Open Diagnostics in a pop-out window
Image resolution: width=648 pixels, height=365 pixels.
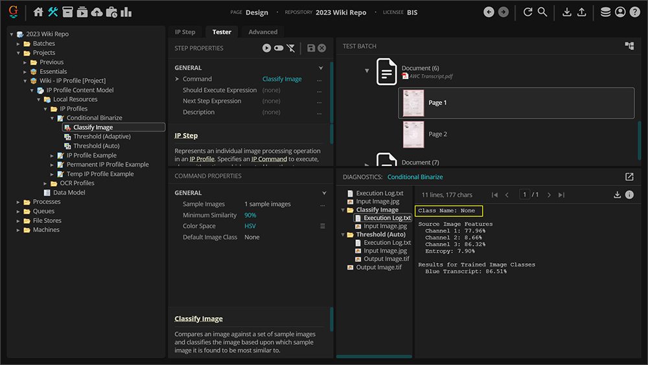[629, 177]
